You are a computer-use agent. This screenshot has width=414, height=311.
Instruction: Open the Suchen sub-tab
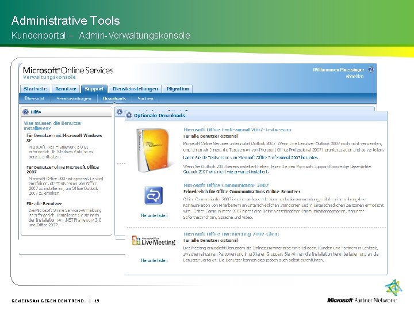(x=145, y=98)
